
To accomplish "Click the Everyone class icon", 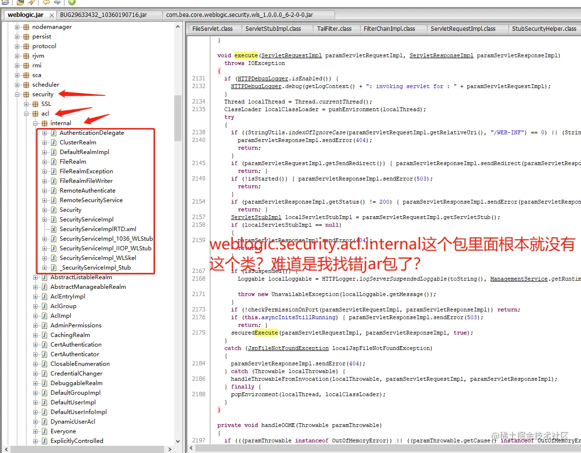I will [44, 431].
